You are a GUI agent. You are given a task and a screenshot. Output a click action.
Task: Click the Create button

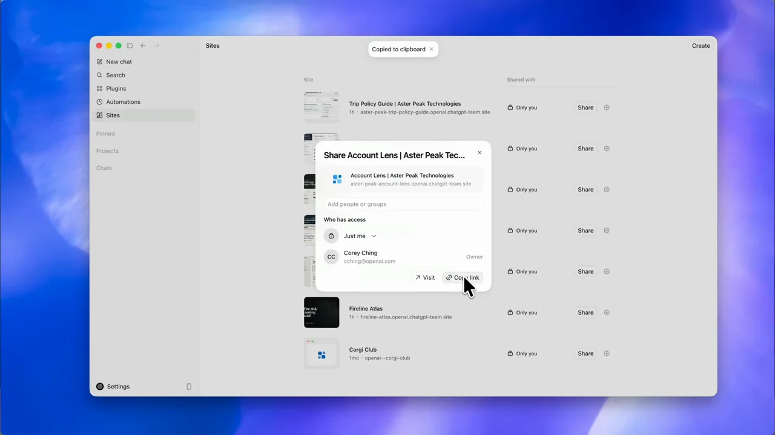[x=701, y=46]
